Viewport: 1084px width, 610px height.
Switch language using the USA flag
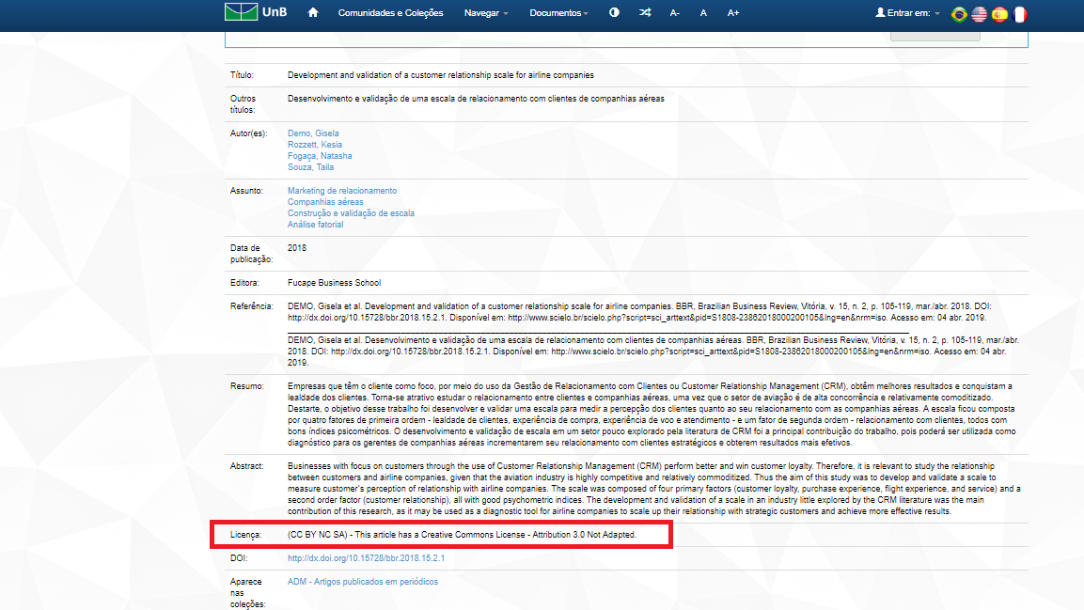point(980,14)
